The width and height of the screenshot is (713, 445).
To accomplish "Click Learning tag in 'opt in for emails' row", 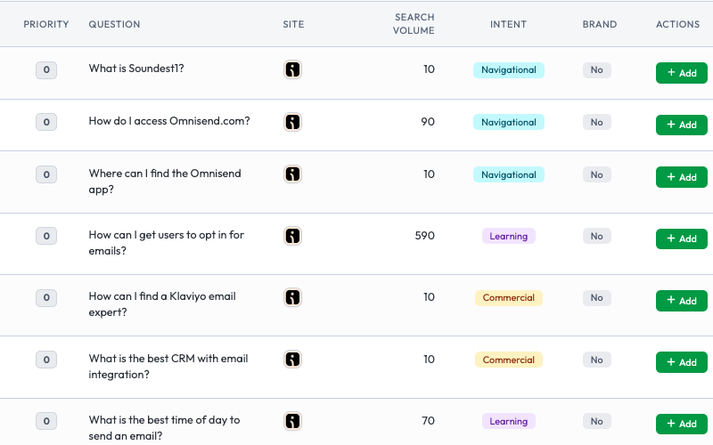I will click(509, 236).
